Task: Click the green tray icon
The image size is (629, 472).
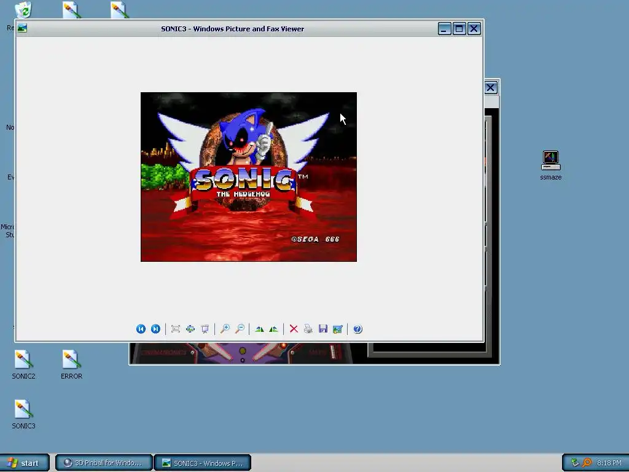Action: [575, 463]
